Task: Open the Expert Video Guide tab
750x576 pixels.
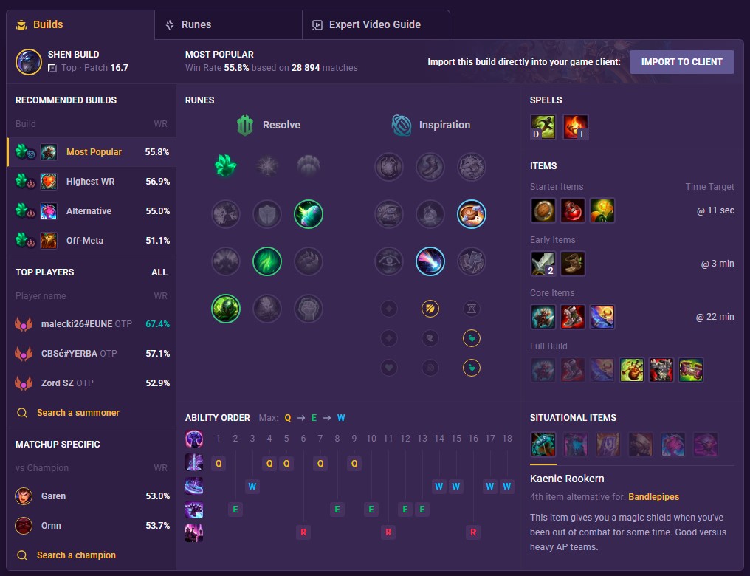Action: pos(376,25)
